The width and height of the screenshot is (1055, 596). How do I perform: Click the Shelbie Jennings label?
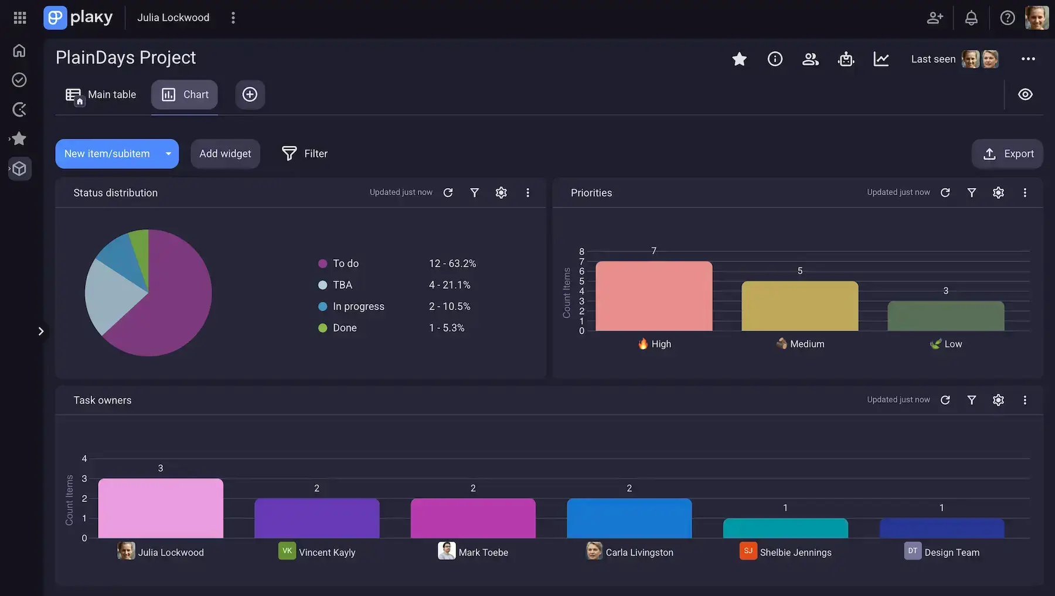coord(785,552)
